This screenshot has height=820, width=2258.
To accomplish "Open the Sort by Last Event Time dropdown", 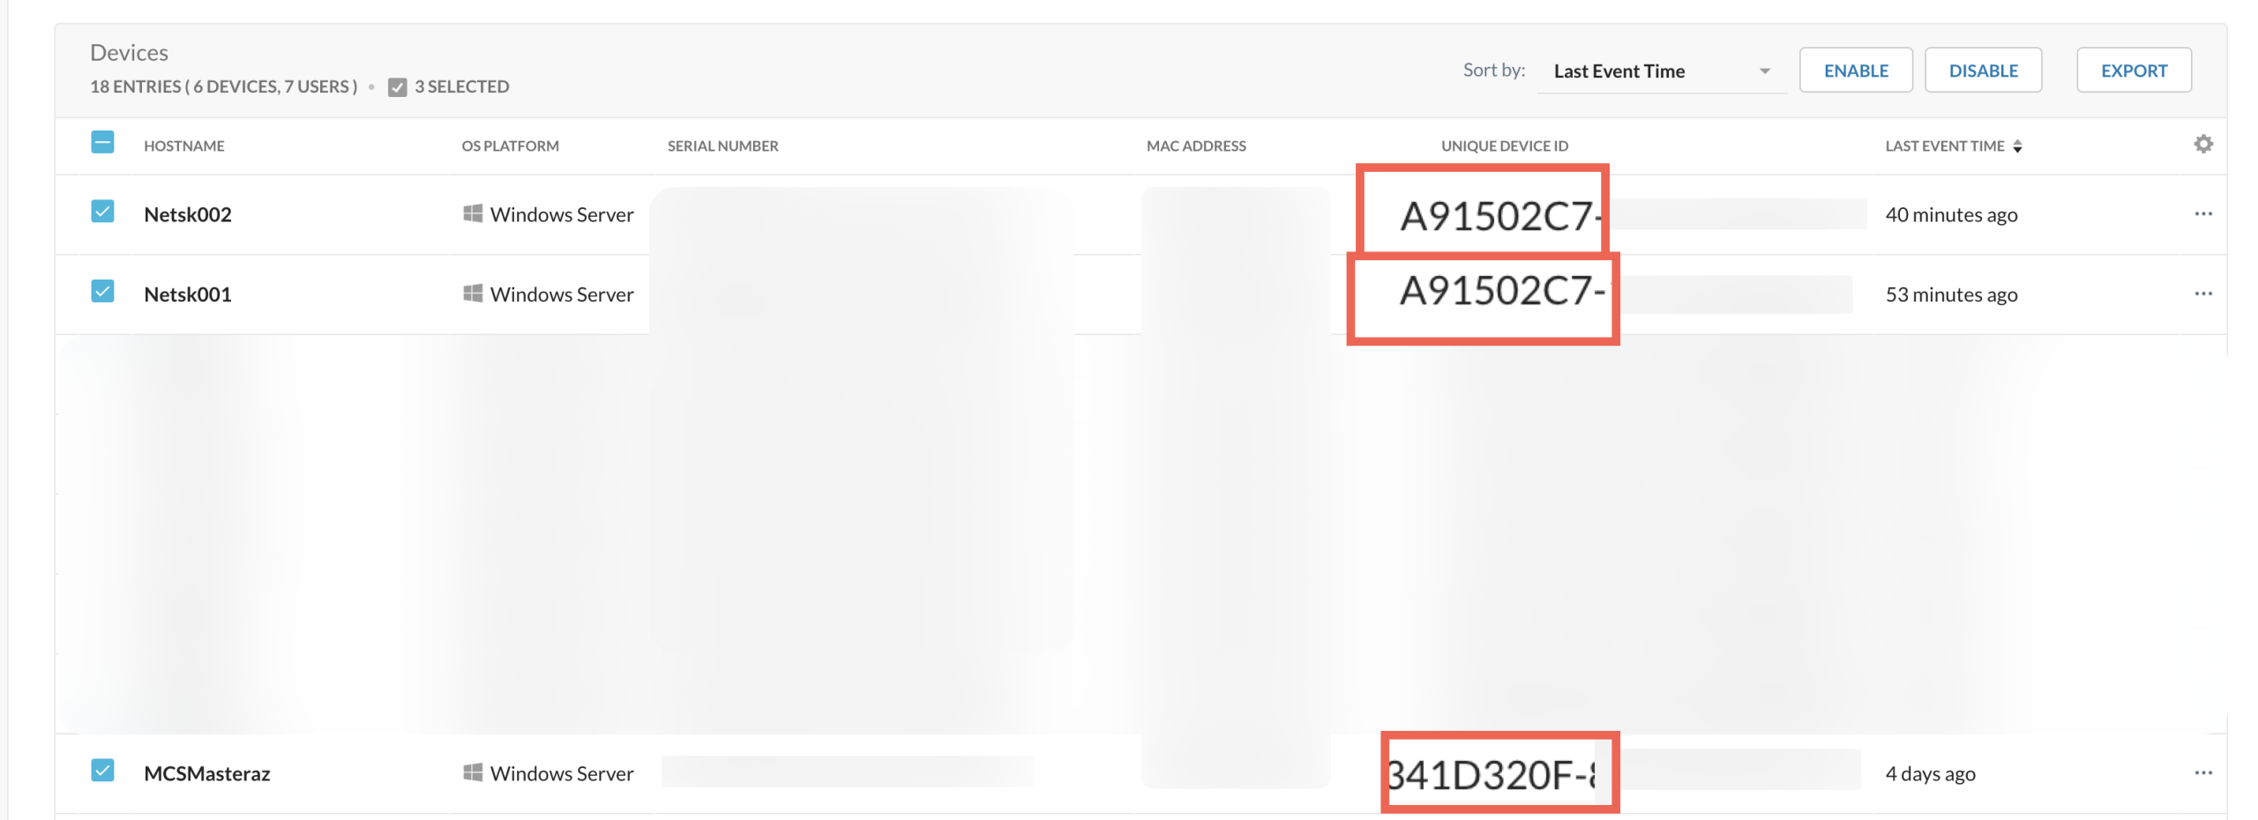I will (x=1619, y=71).
